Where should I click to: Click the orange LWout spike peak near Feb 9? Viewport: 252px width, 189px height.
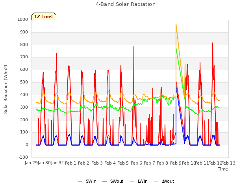(176, 24)
